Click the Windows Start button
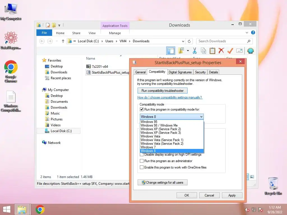 [7, 209]
